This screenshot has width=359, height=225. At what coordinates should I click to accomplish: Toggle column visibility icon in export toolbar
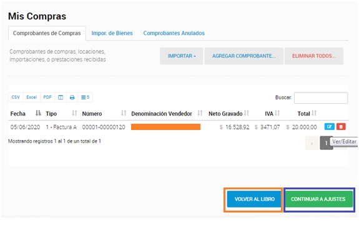(x=61, y=97)
